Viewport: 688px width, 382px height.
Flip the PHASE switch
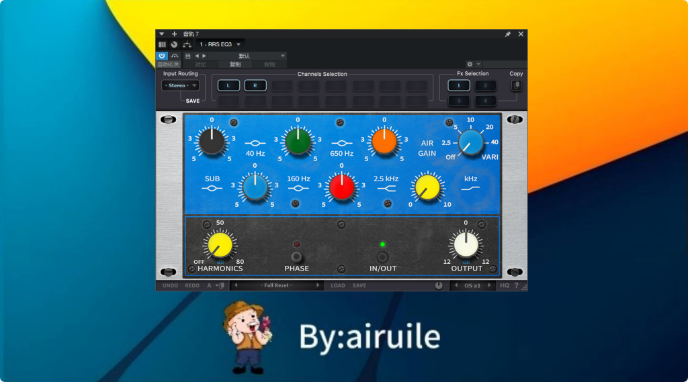point(296,257)
